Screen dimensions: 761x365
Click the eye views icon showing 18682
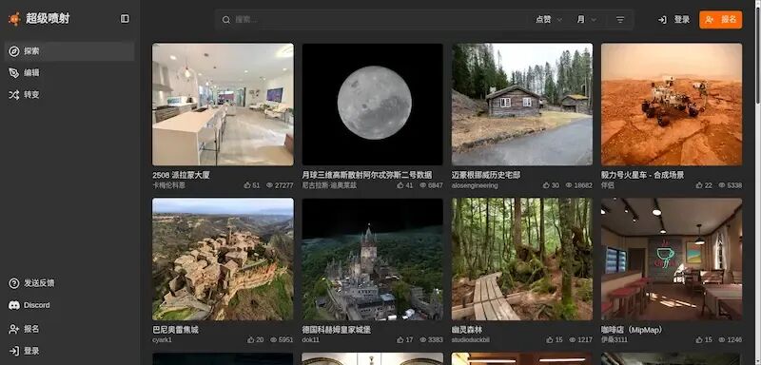[x=569, y=185]
